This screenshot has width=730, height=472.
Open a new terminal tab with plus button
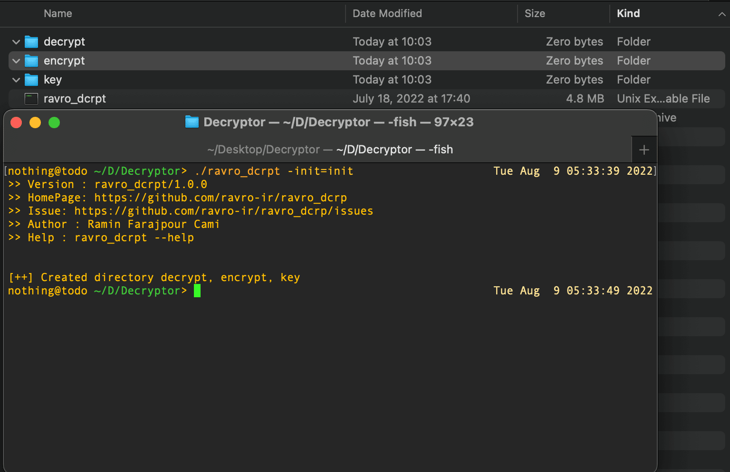coord(644,150)
